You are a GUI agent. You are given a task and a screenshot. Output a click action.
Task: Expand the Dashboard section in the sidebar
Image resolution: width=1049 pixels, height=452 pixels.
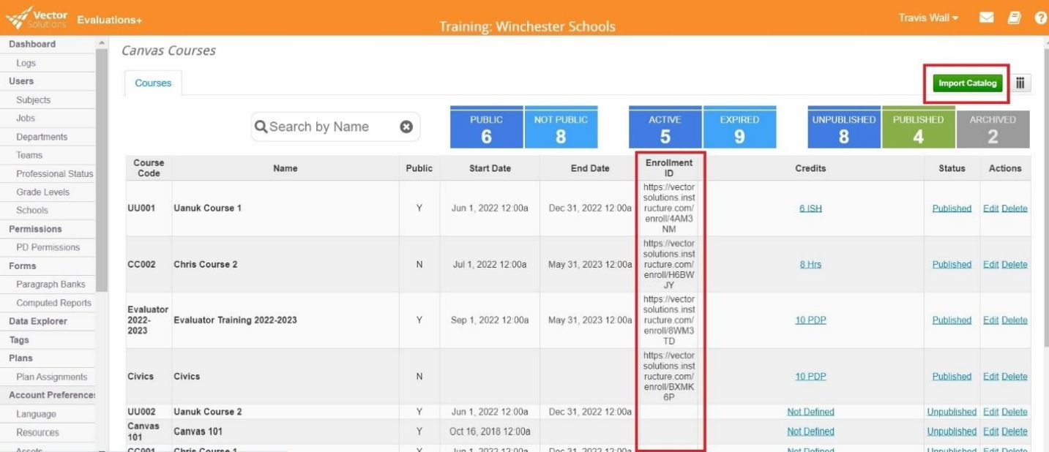32,44
